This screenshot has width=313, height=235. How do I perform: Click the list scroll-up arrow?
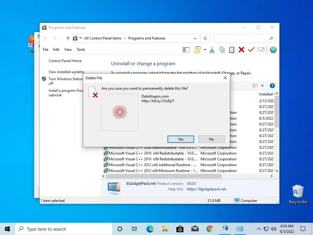[x=277, y=94]
